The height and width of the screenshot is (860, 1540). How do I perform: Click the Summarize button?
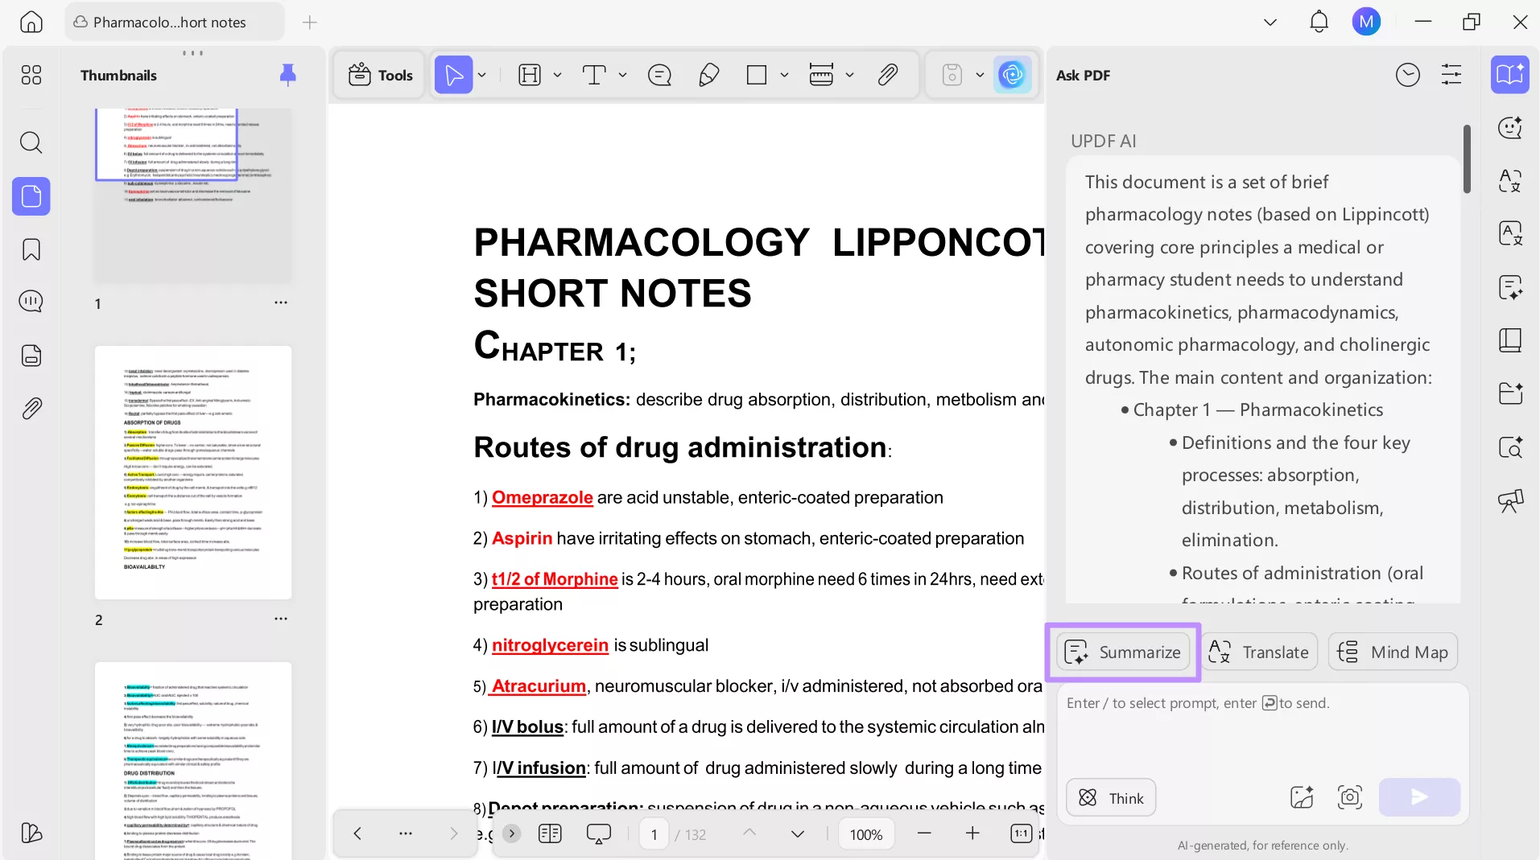[1123, 652]
